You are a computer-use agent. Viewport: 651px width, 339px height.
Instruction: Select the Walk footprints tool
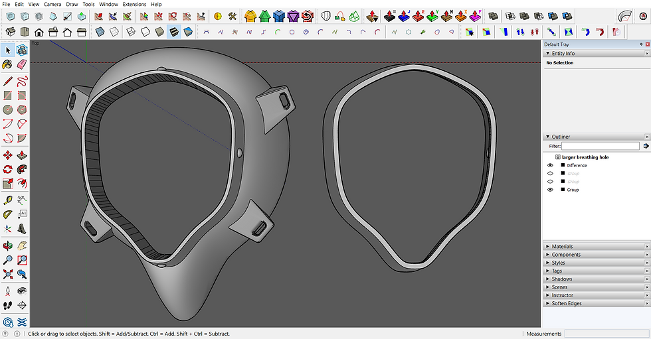(x=7, y=305)
